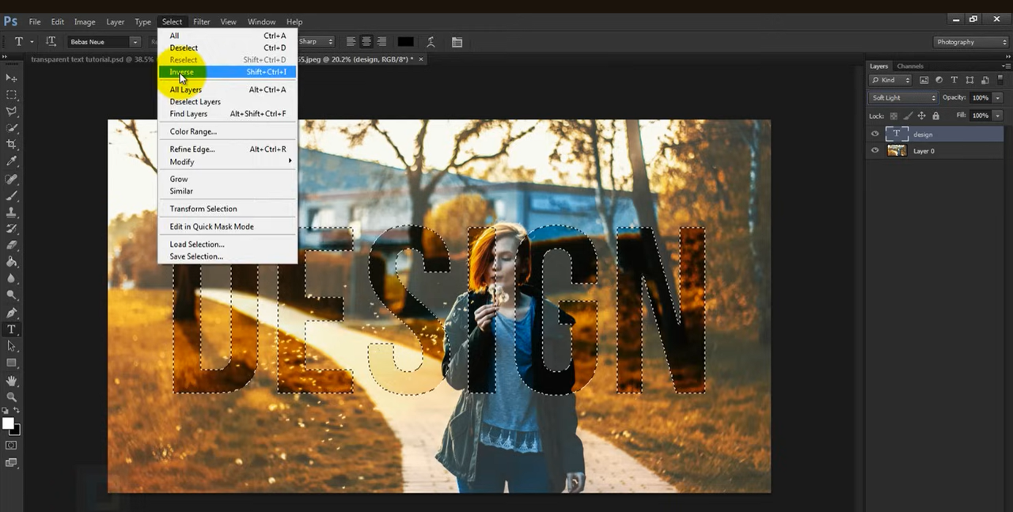Click the white foreground color swatch
This screenshot has width=1013, height=512.
click(9, 423)
